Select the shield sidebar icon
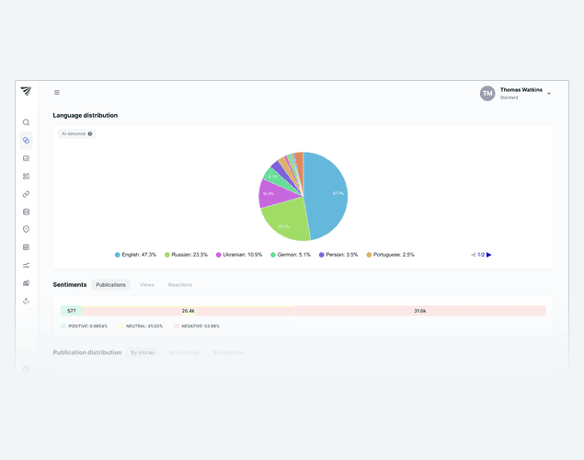Image resolution: width=584 pixels, height=460 pixels. 26,229
